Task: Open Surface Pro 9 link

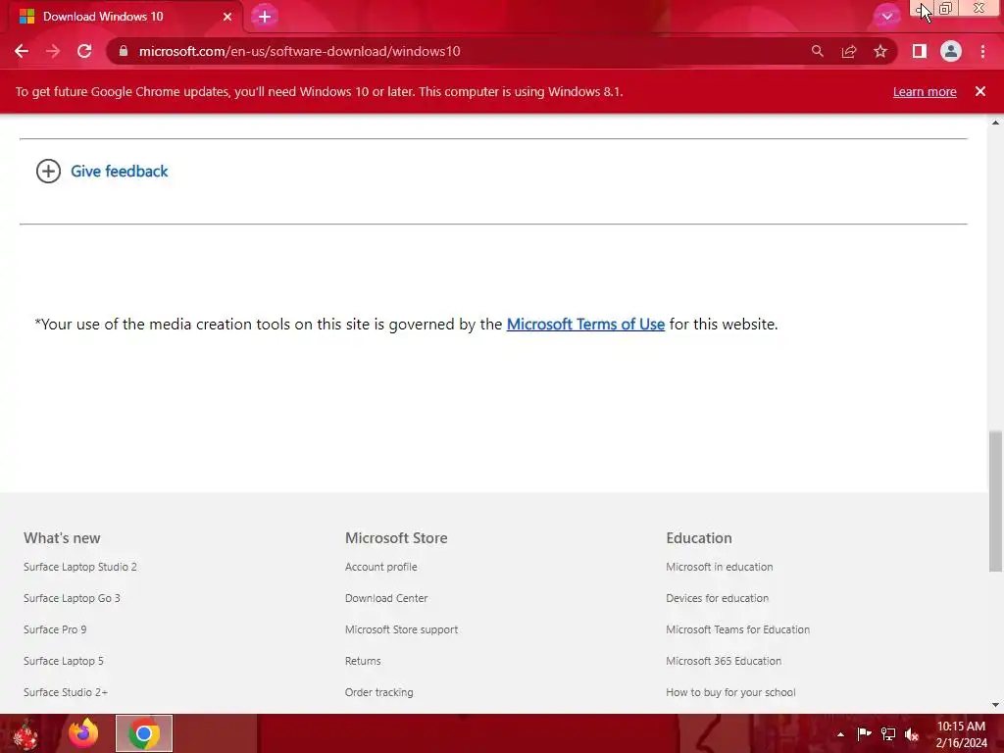Action: tap(55, 629)
